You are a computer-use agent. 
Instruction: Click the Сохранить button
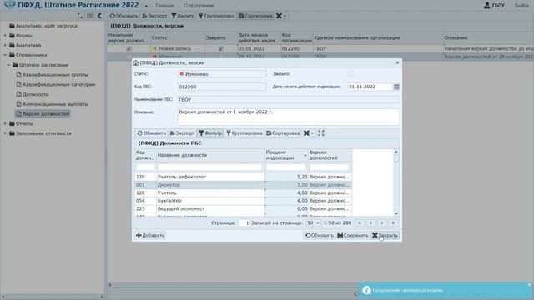point(352,235)
